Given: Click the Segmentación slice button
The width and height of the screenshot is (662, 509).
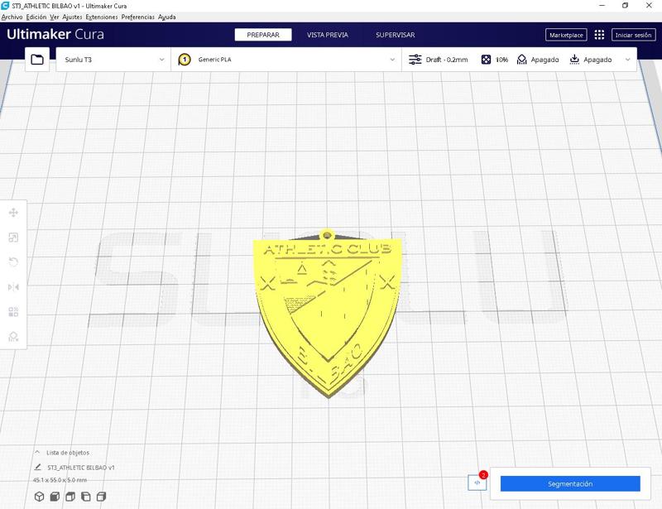Looking at the screenshot, I should pyautogui.click(x=570, y=483).
